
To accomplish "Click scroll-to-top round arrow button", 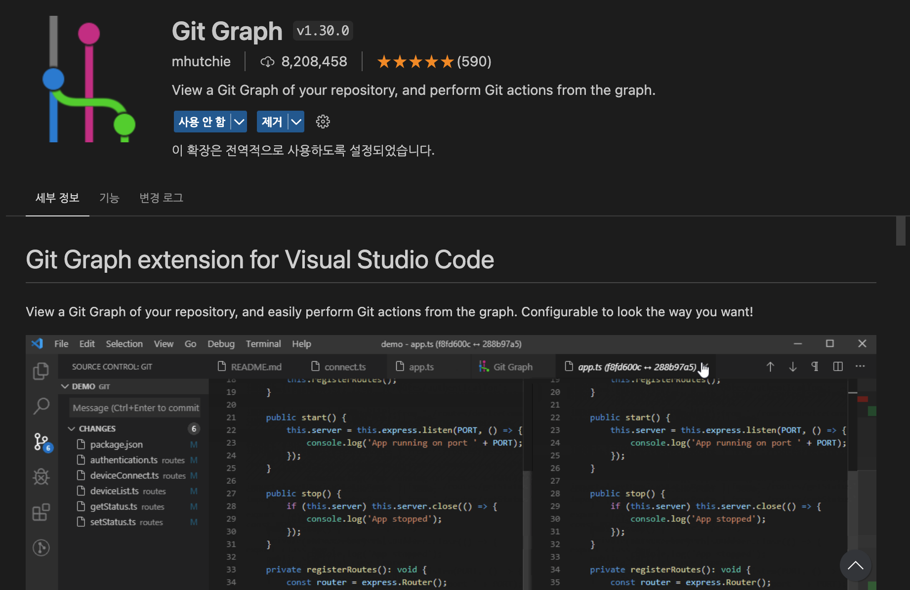I will point(855,565).
